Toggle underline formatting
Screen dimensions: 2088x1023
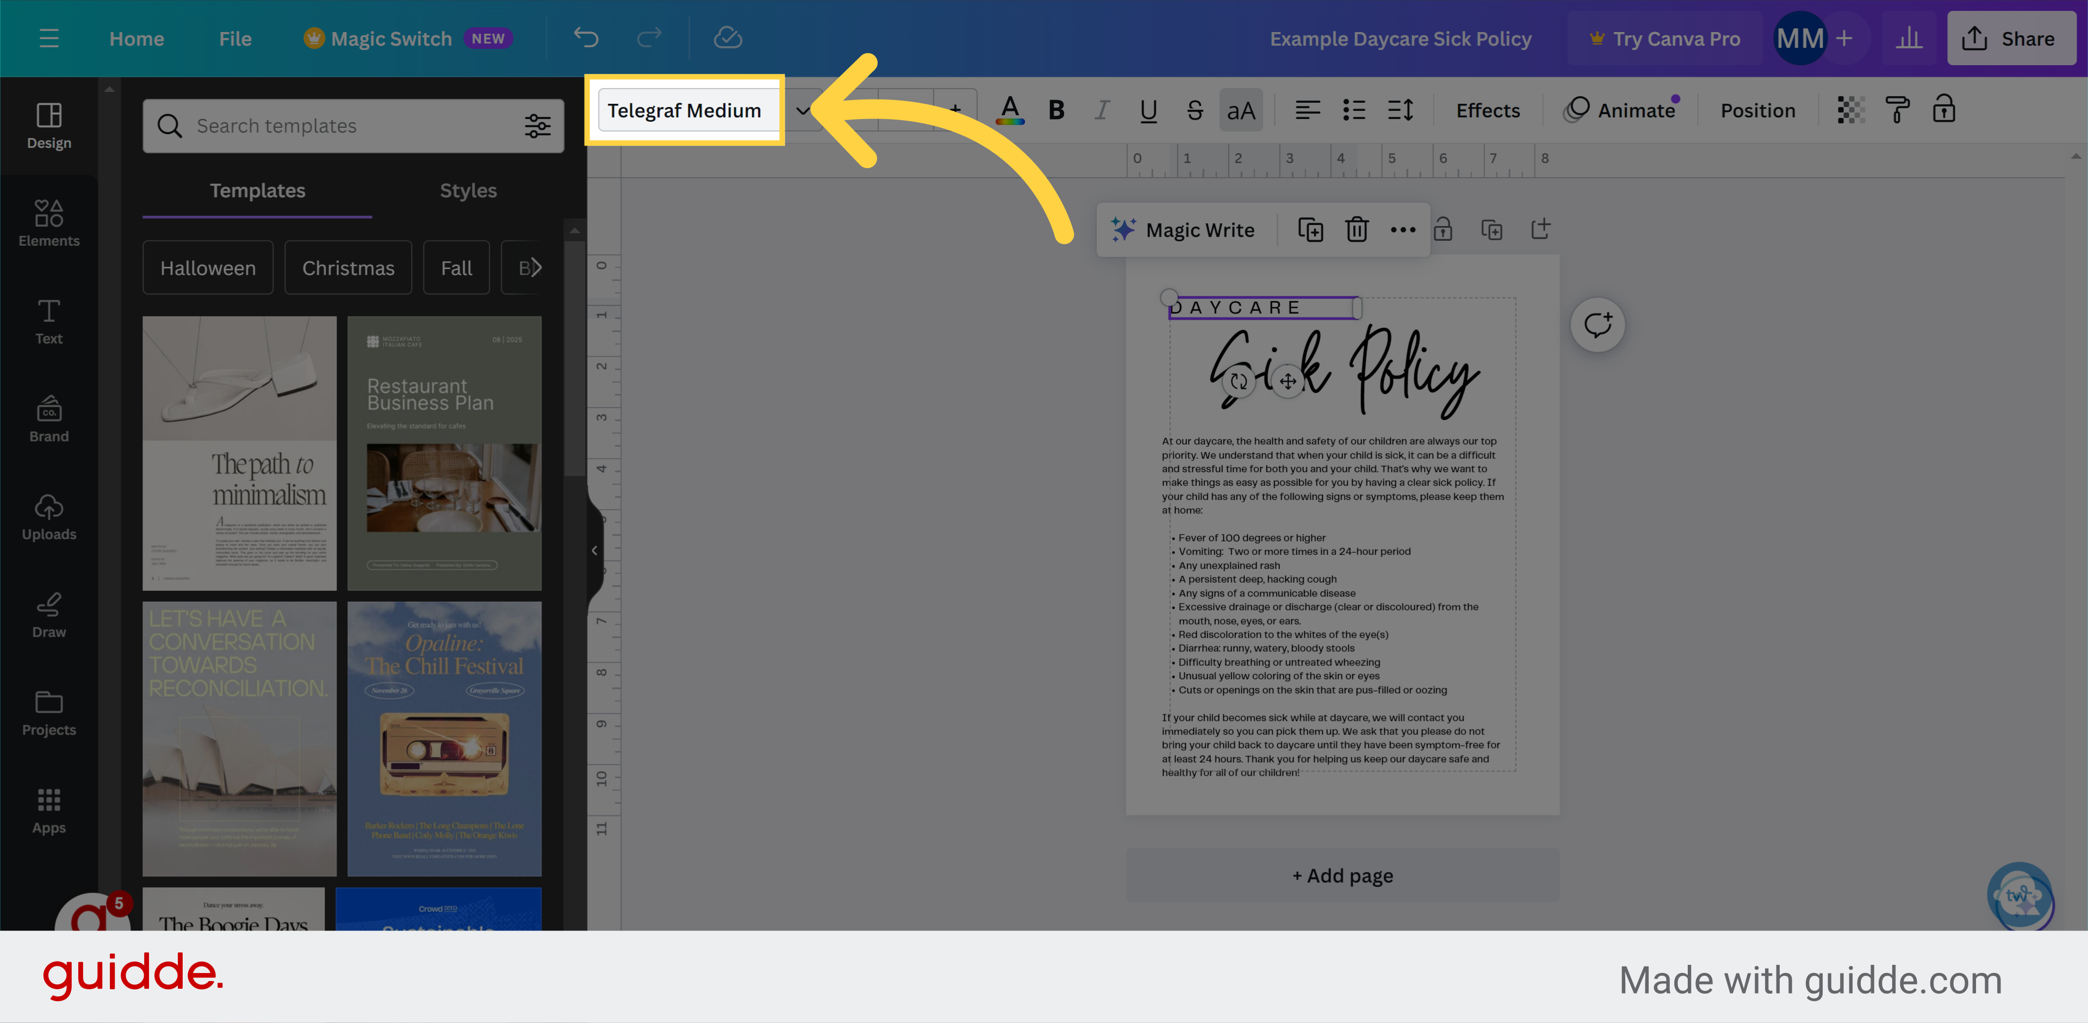[x=1148, y=110]
